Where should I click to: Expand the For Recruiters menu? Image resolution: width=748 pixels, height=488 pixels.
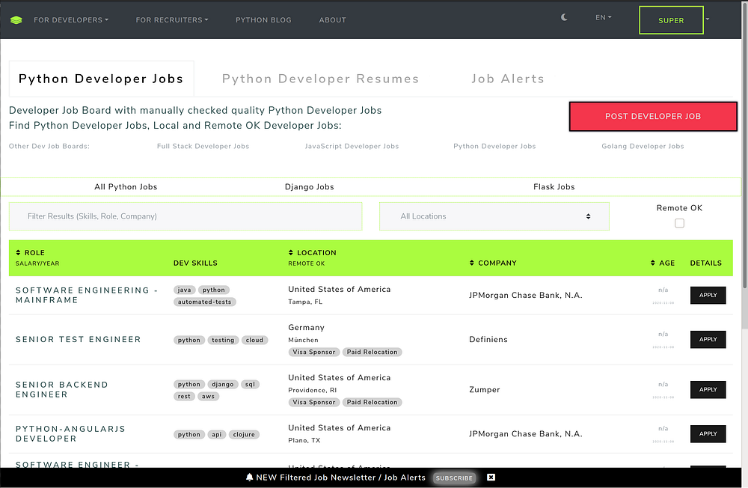tap(172, 20)
